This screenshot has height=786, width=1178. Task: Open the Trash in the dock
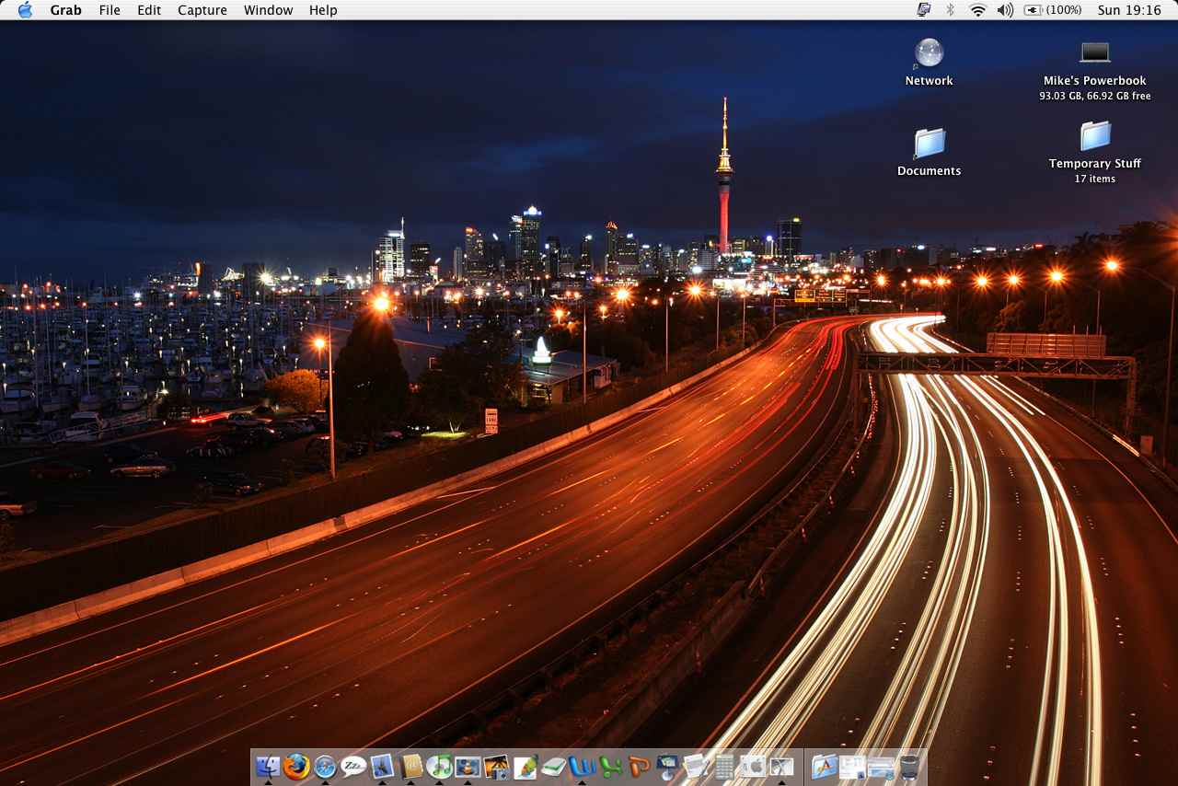coord(909,766)
